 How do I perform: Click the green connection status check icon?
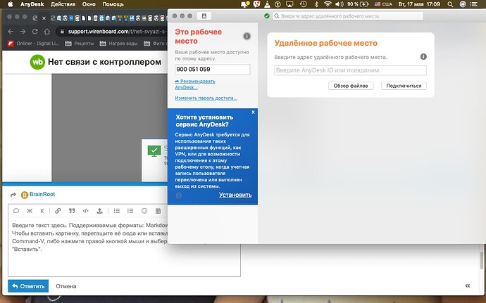point(266,15)
